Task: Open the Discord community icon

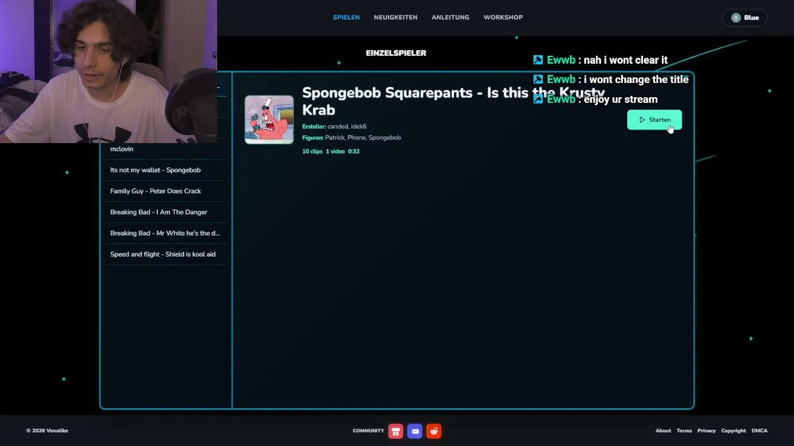Action: (x=415, y=431)
